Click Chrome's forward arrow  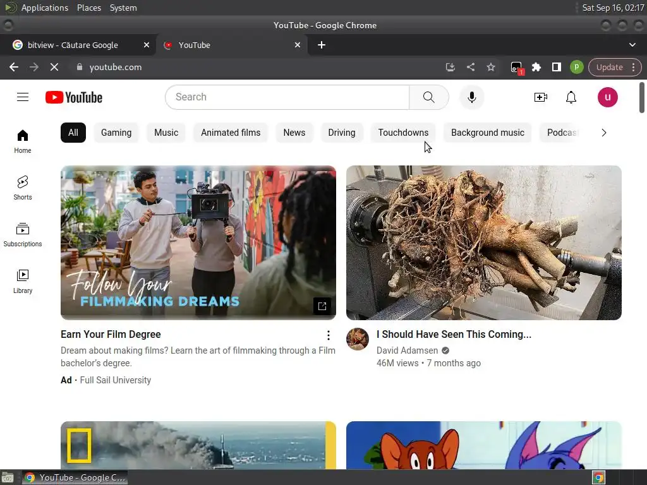(x=34, y=67)
